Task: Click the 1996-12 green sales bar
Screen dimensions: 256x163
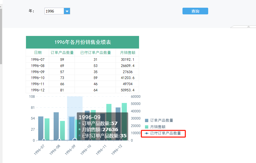Action: [x=124, y=122]
